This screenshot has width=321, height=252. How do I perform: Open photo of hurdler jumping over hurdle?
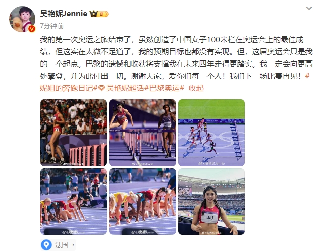coord(142,133)
